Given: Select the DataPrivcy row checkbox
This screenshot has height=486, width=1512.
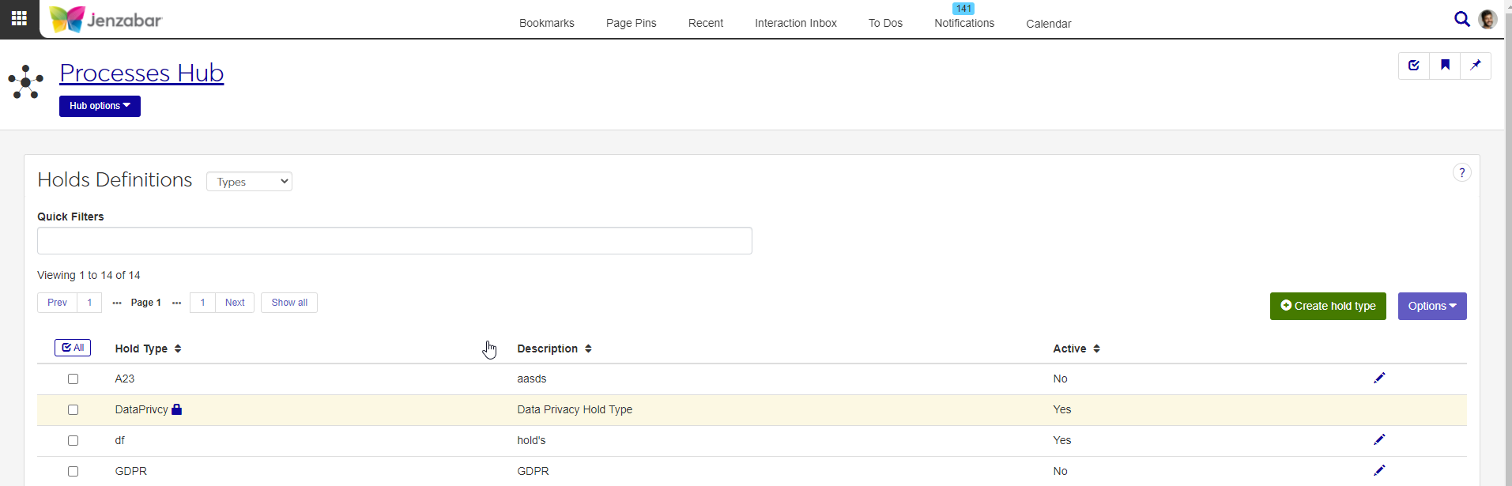Looking at the screenshot, I should click(74, 410).
